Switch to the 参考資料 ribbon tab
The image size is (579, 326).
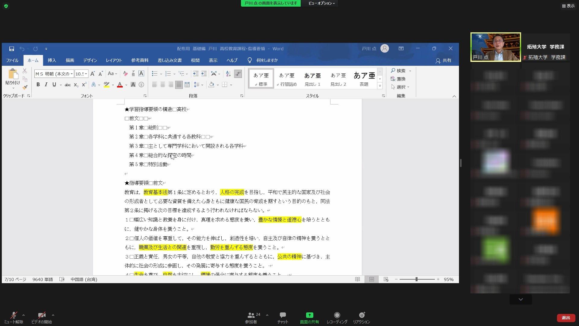click(140, 60)
